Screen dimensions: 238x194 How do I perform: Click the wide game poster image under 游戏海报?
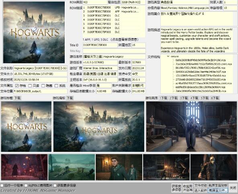tap(99, 126)
